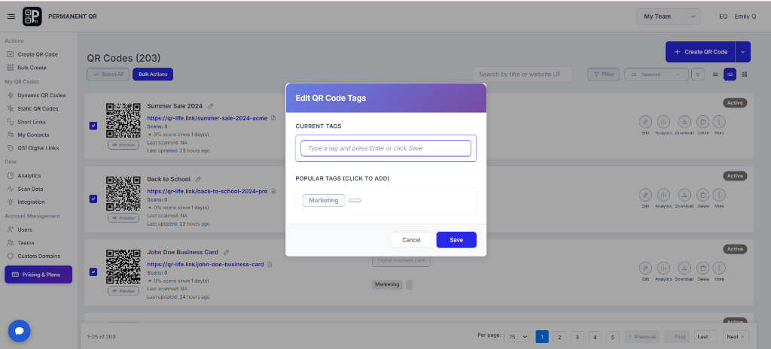771x349 pixels.
Task: Click Delete icon for Summer Sale 2024
Action: (703, 121)
